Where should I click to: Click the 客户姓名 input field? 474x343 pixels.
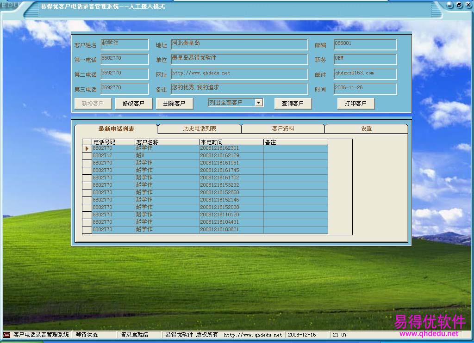(125, 44)
